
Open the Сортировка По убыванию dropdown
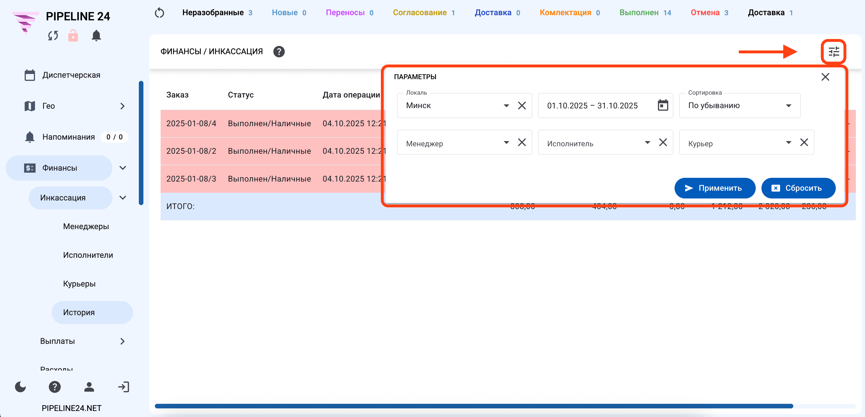click(740, 106)
